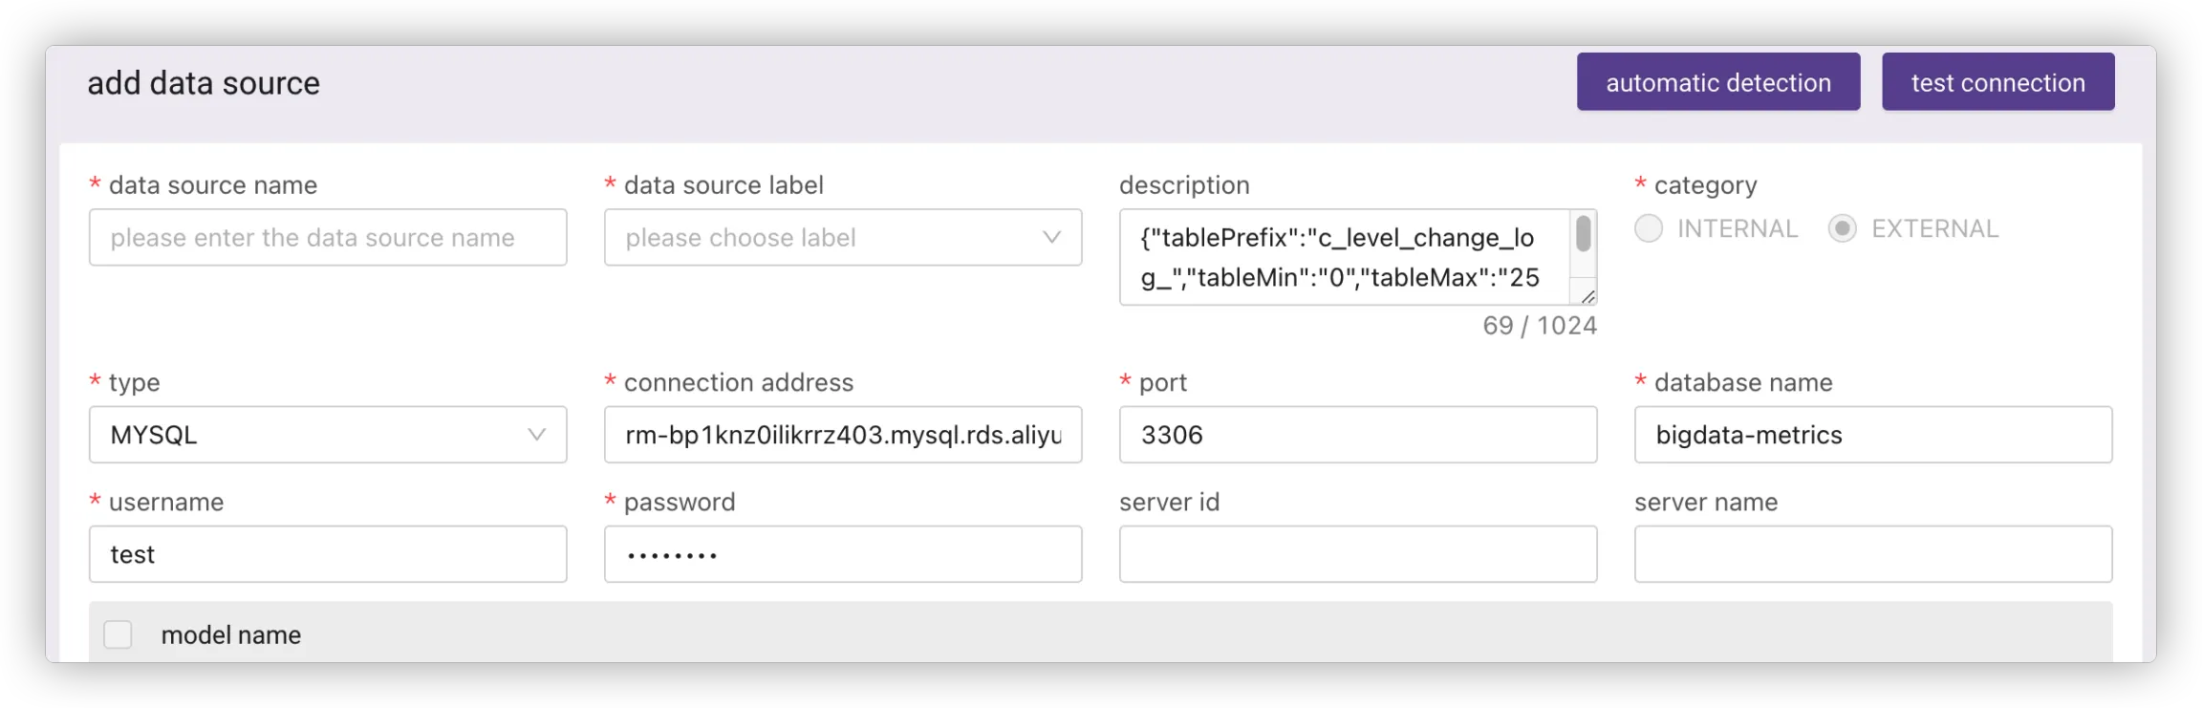The height and width of the screenshot is (708, 2202).
Task: Click the test connection button
Action: (1997, 82)
